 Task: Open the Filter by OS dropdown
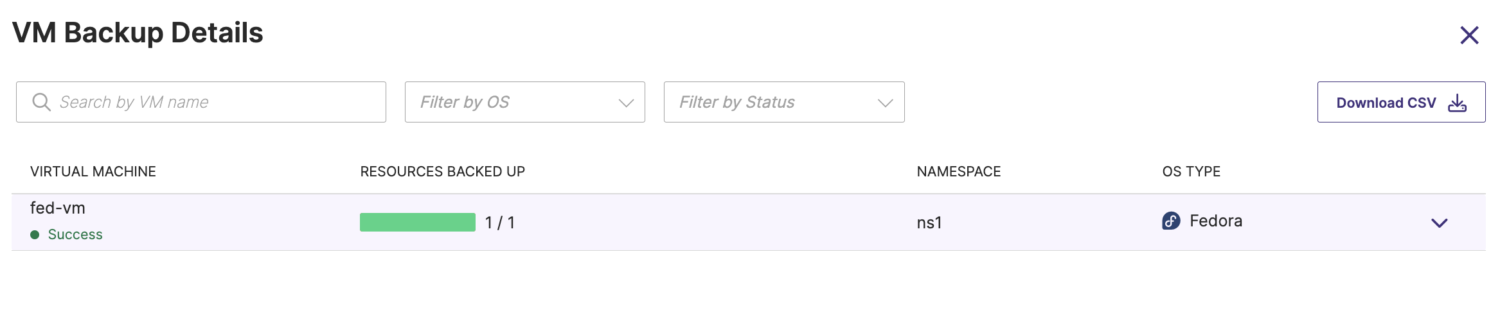coord(514,102)
